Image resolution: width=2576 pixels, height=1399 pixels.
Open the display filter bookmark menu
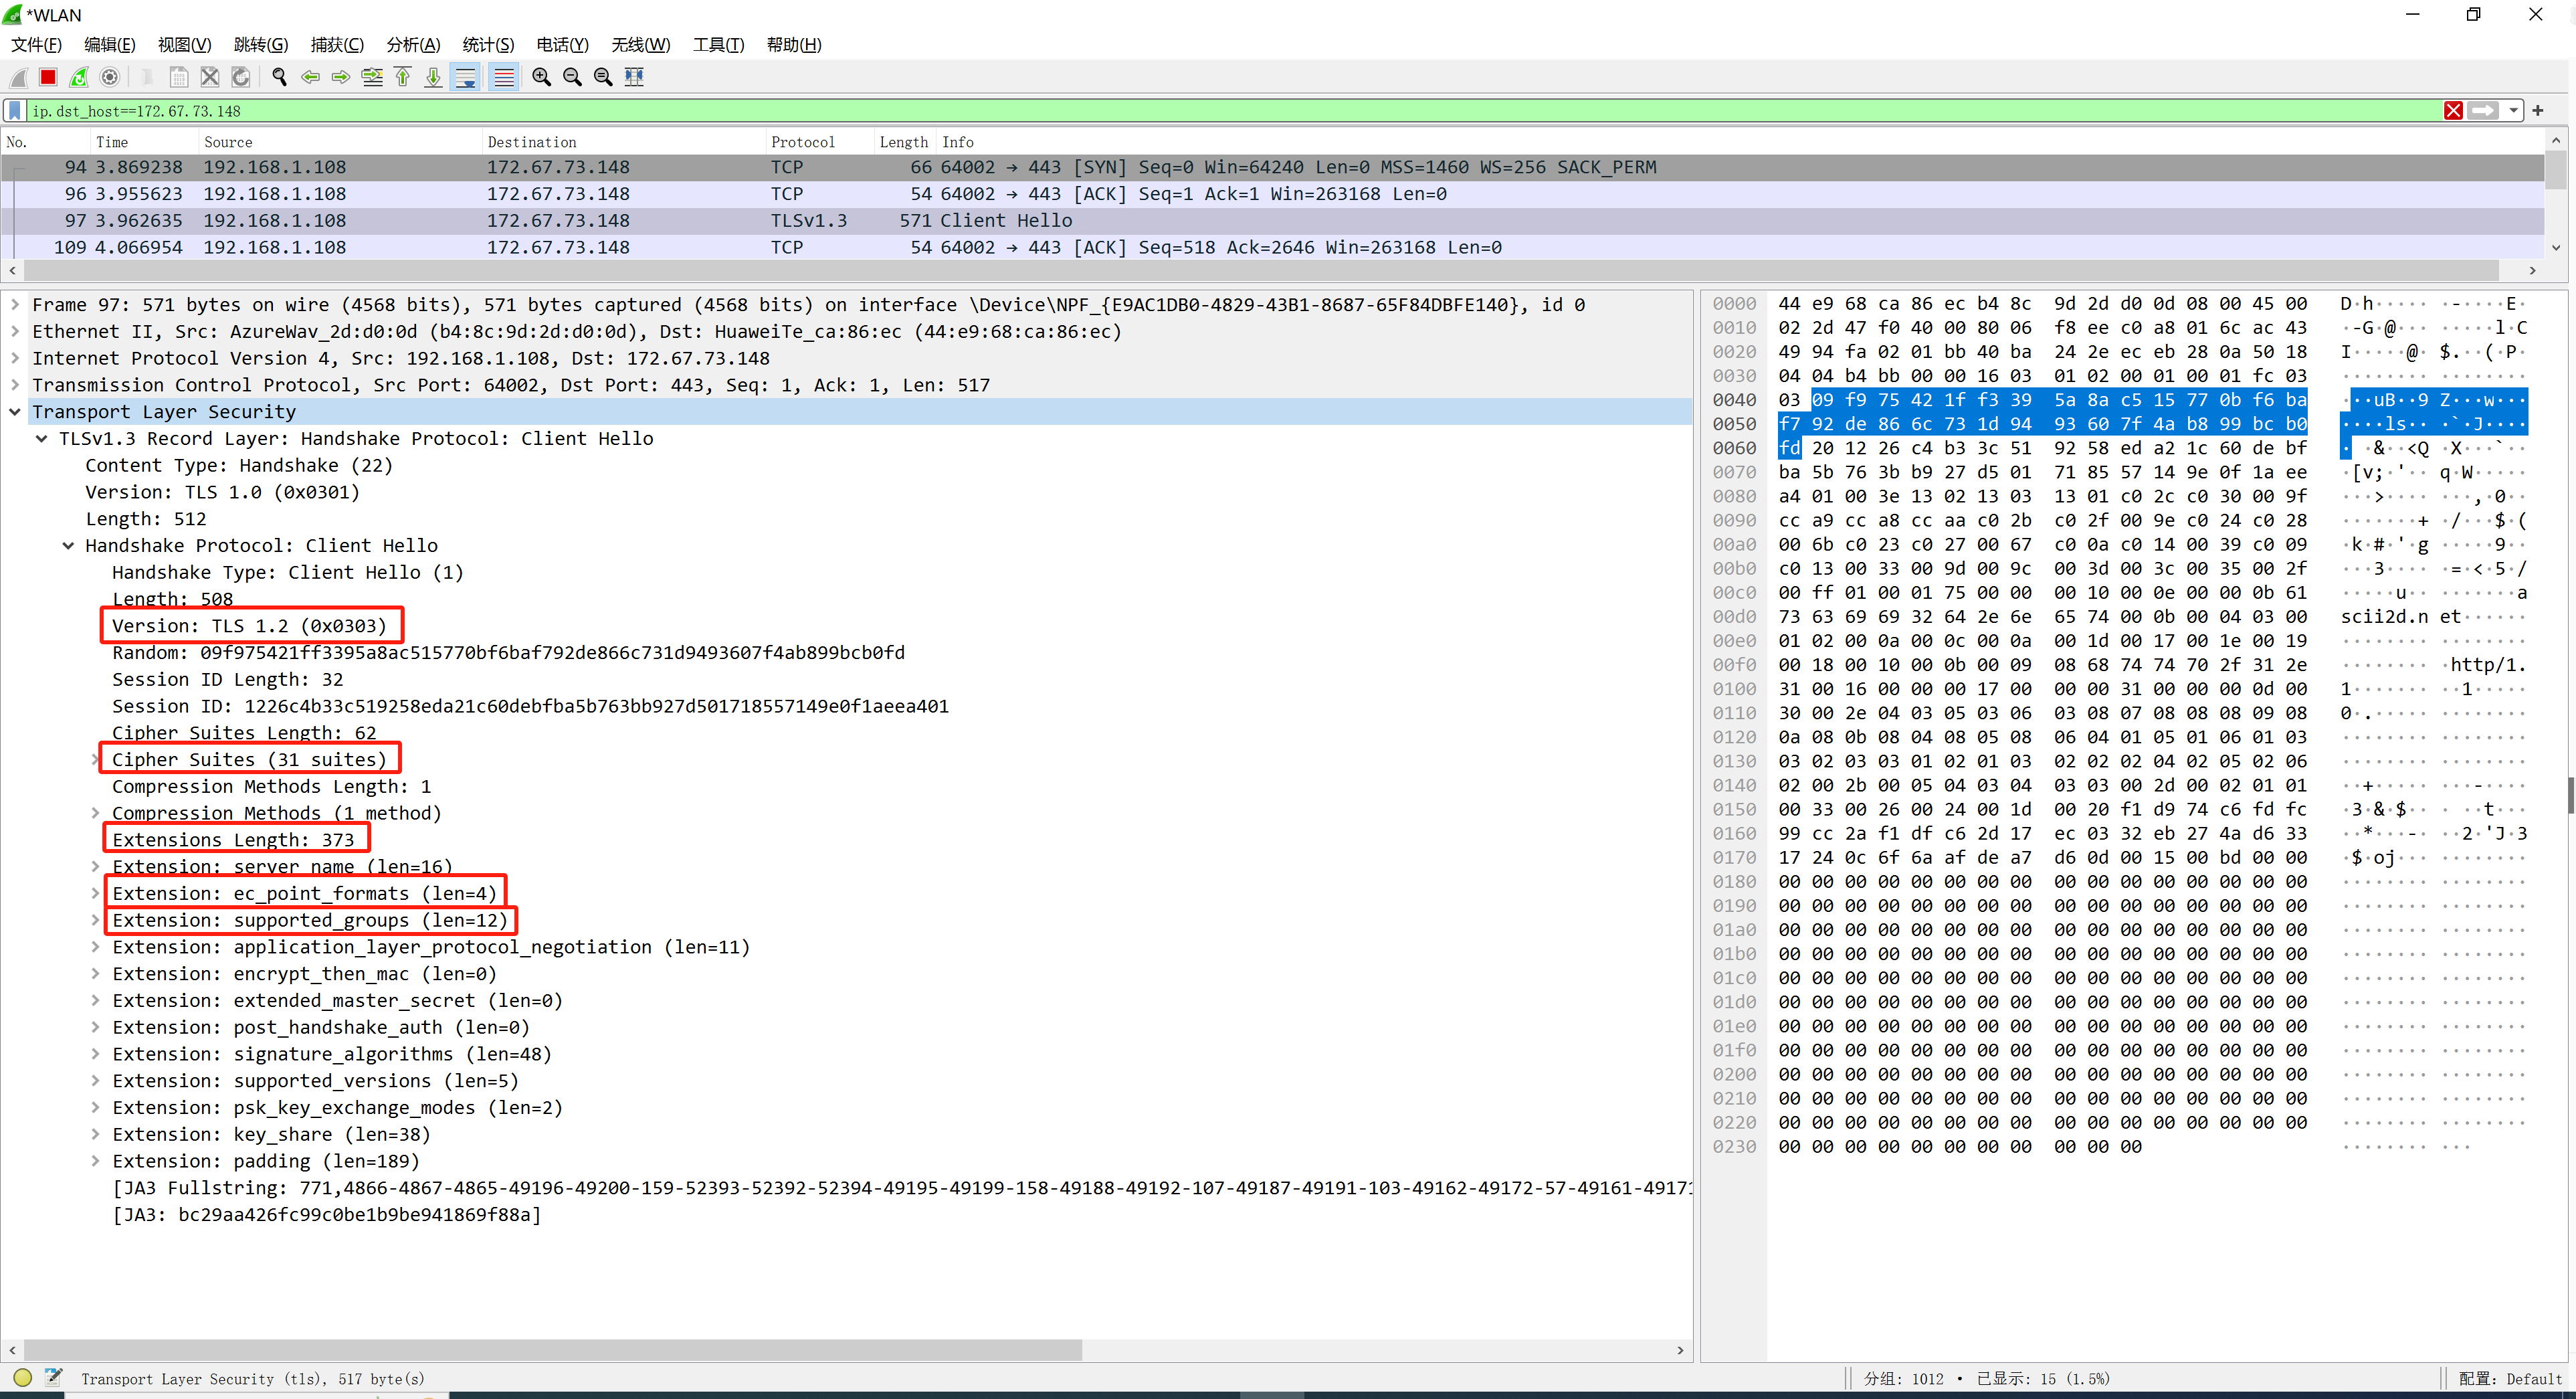(x=15, y=111)
